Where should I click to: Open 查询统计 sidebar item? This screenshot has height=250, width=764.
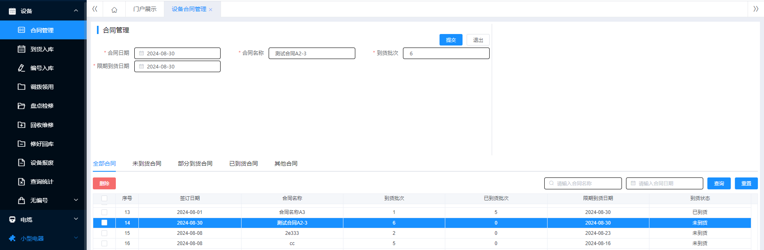pyautogui.click(x=42, y=182)
